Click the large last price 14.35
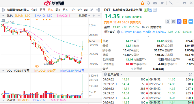 [x=112, y=16]
